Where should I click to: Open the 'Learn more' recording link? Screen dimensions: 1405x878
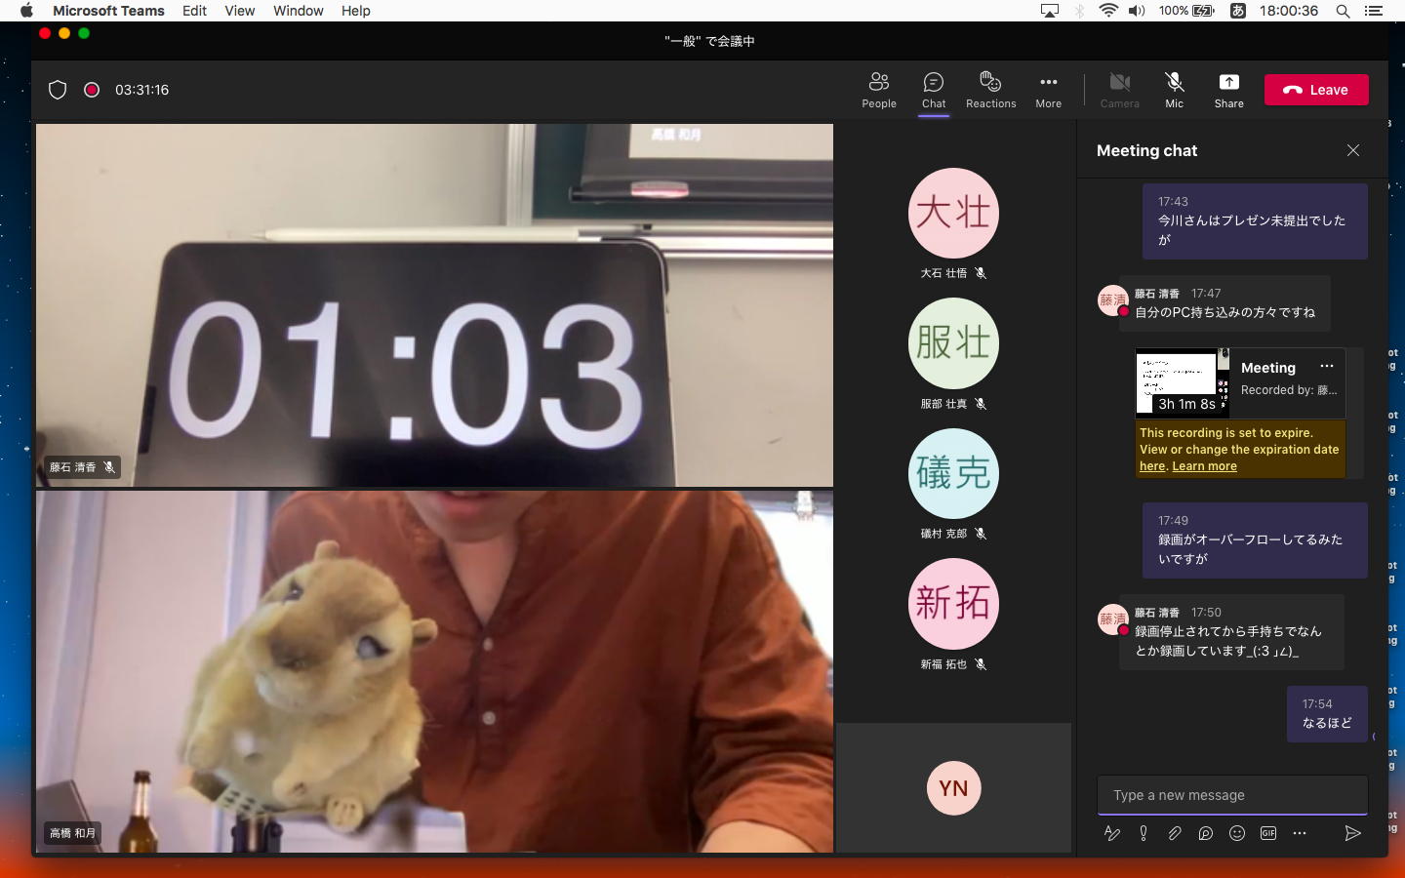(x=1204, y=466)
